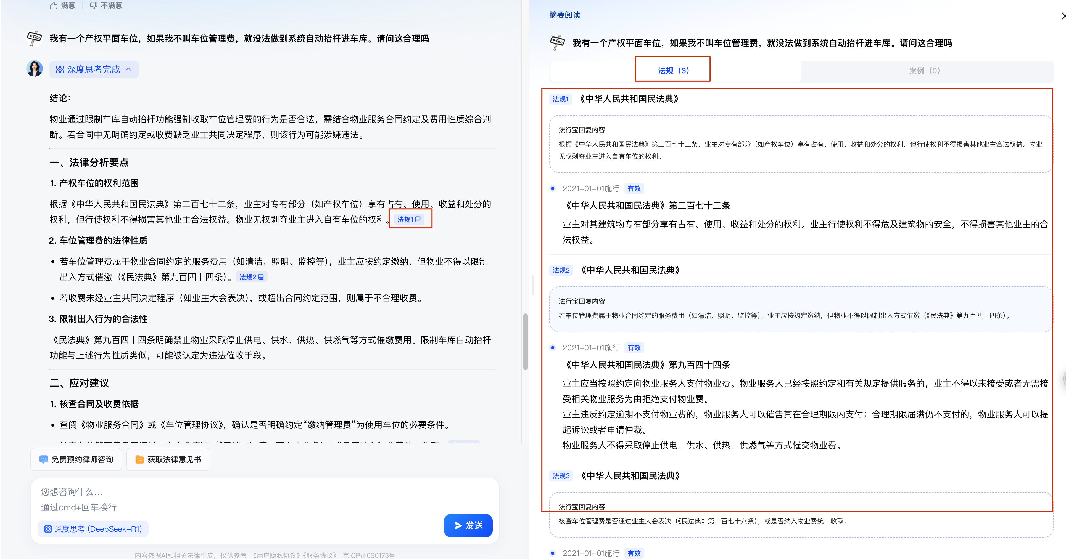This screenshot has width=1066, height=559.
Task: Click the chat bubble icon on 免费预约律师咨询
Action: (43, 459)
